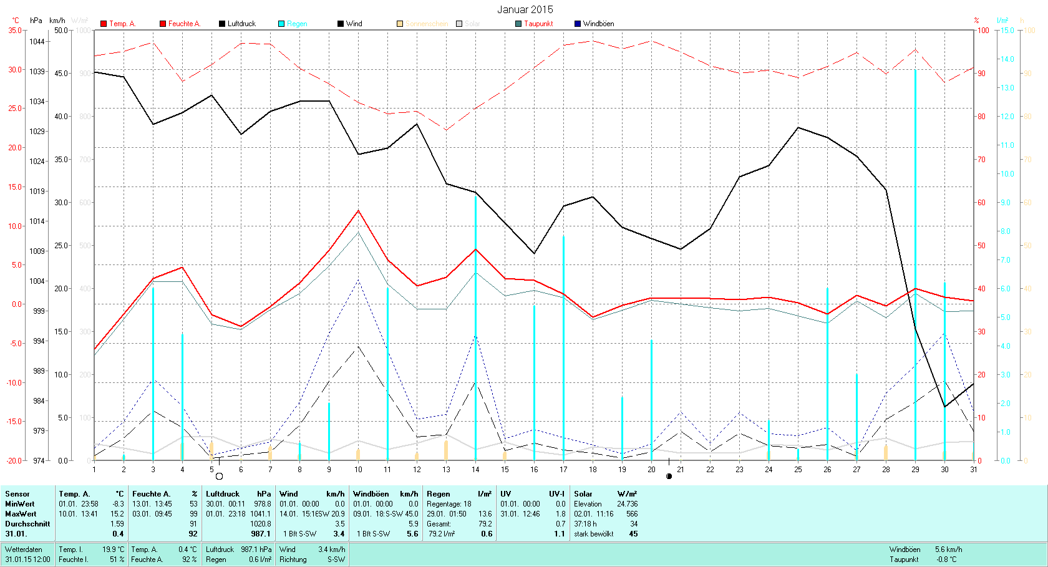Screen dimensions: 1048x567
Task: Click the 'l/m²' axis unit label top right
Action: 1002,21
